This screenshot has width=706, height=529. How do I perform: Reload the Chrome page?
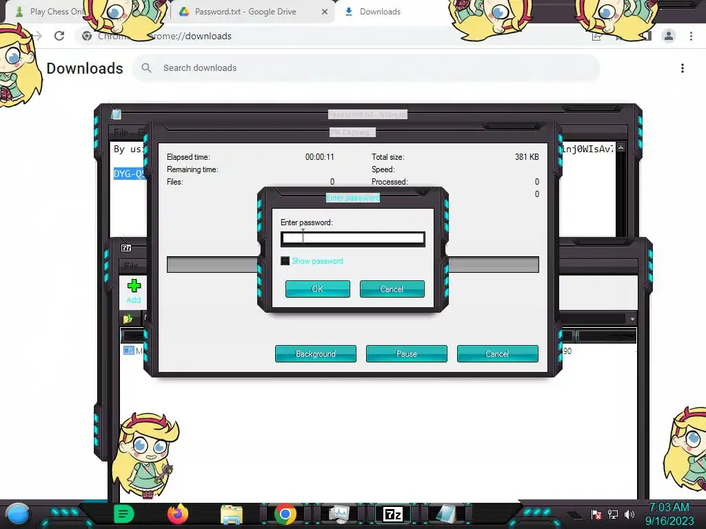[x=59, y=36]
